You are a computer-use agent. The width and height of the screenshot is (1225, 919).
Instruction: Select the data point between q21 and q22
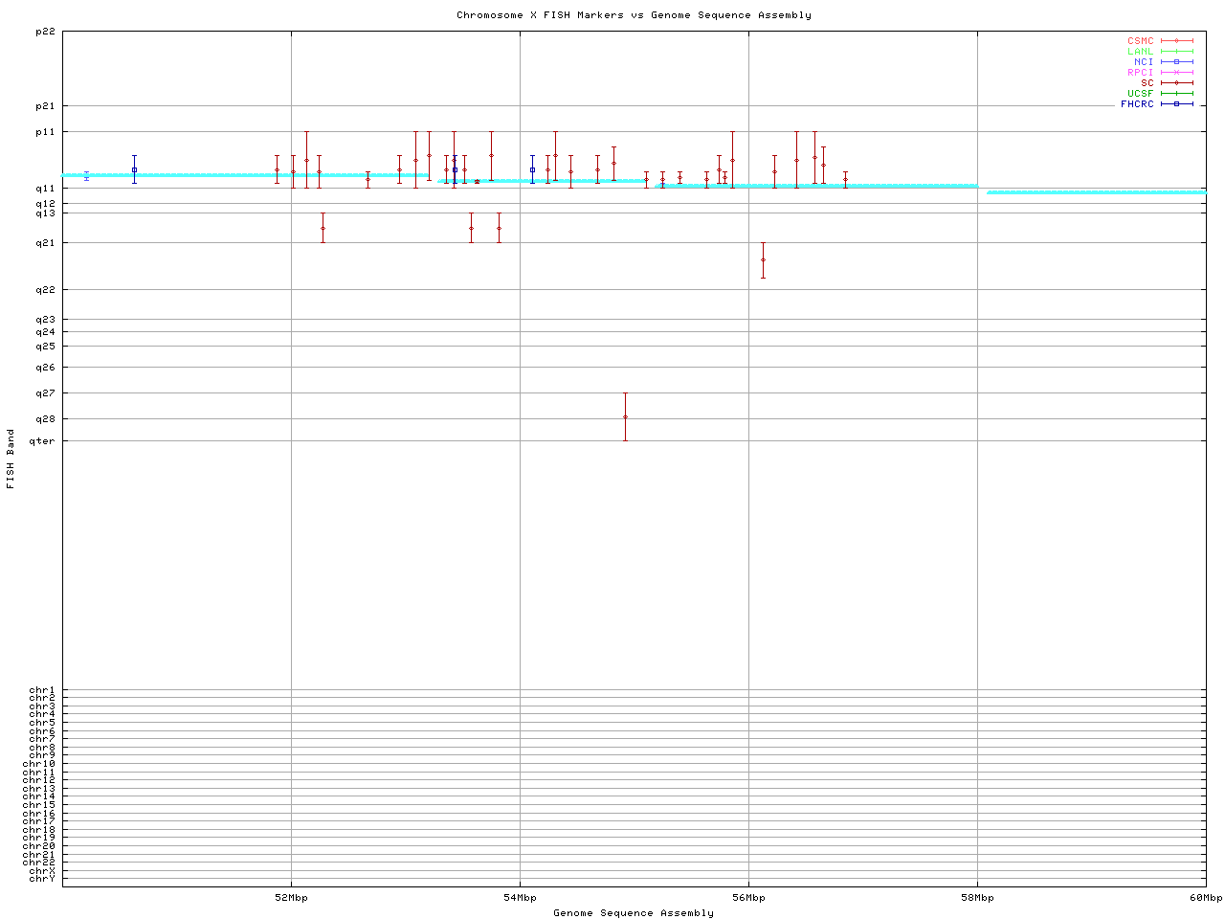[x=763, y=259]
